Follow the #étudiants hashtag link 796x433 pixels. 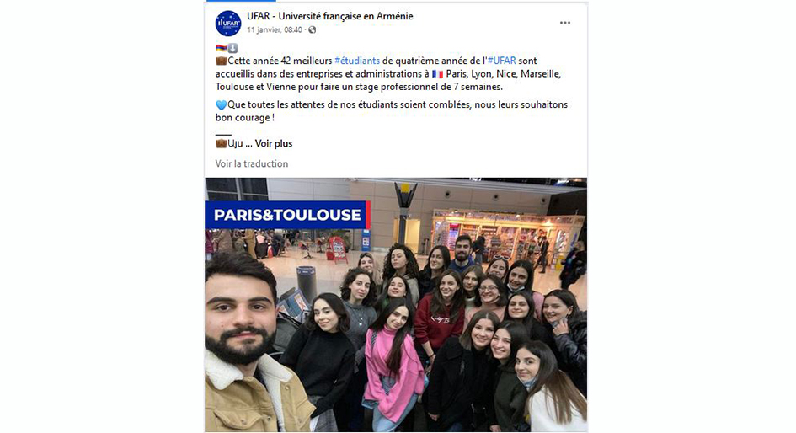(x=357, y=61)
